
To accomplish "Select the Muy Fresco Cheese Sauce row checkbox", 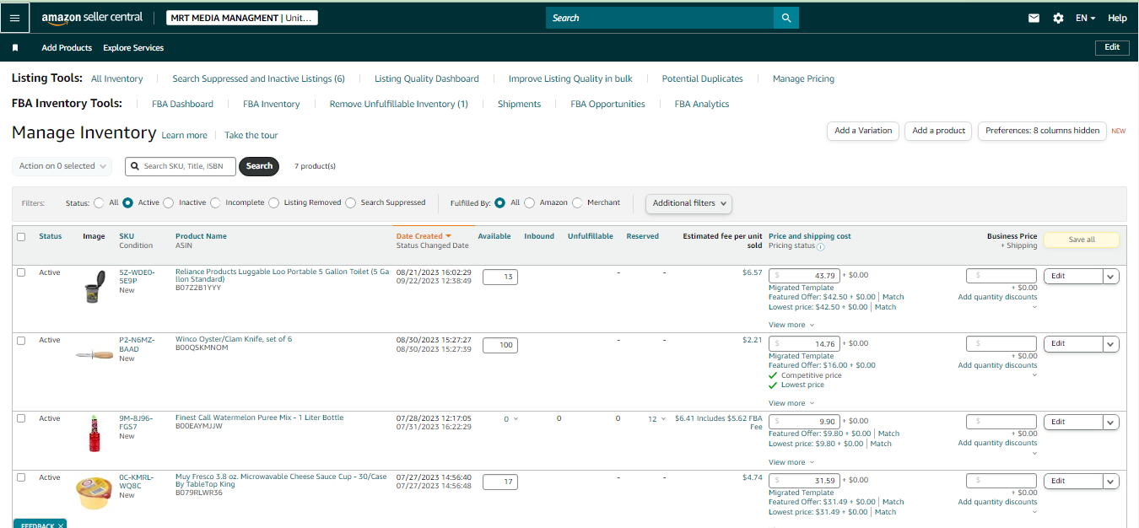I will 21,477.
